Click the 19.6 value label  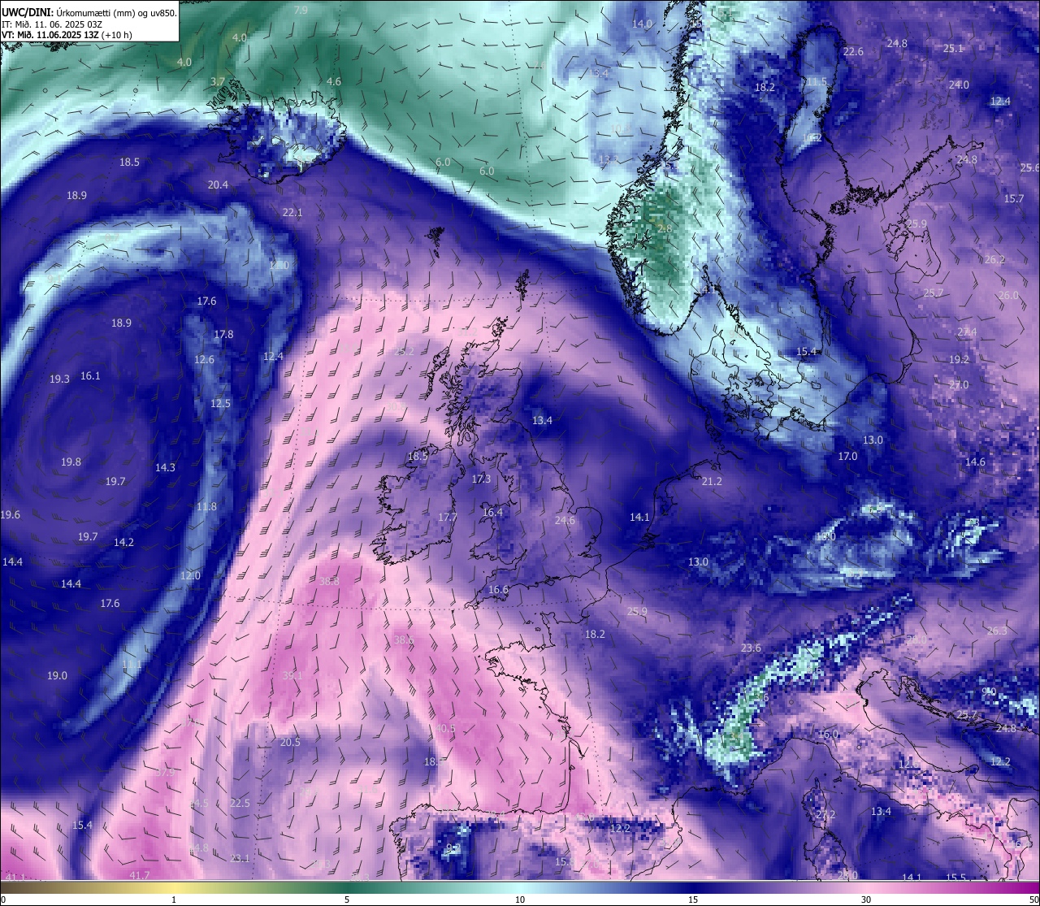[10, 515]
